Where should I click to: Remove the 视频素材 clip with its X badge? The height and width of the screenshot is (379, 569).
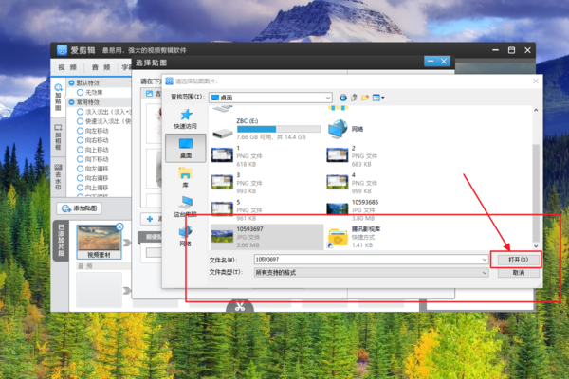pos(119,226)
